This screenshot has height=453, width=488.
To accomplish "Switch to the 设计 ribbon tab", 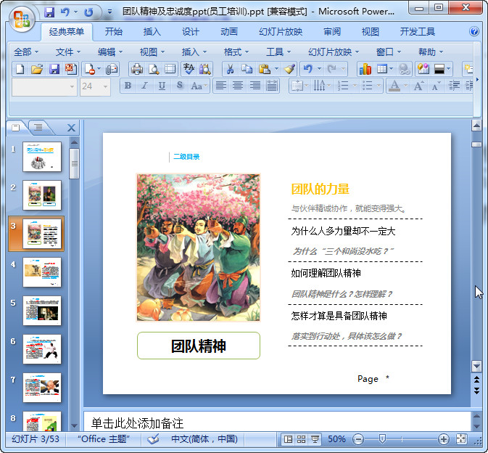I will click(x=190, y=32).
